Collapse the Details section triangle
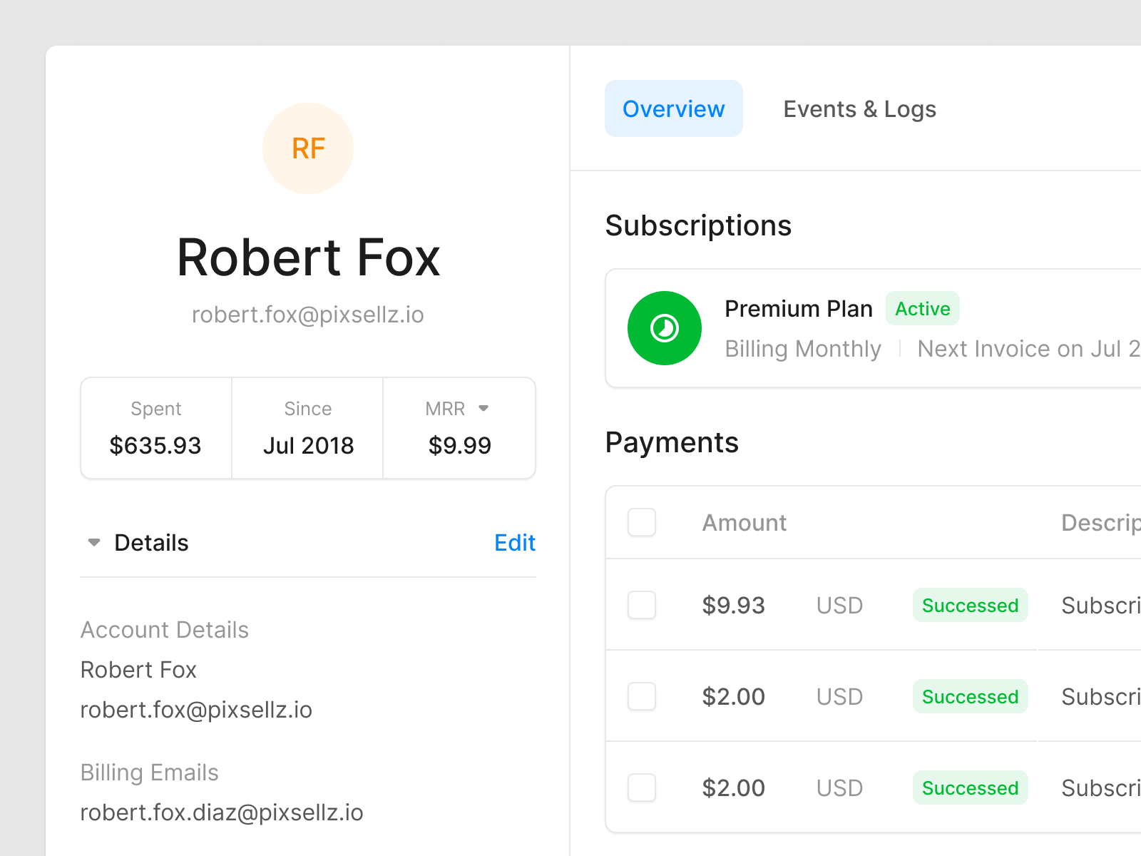This screenshot has height=856, width=1141. (93, 543)
